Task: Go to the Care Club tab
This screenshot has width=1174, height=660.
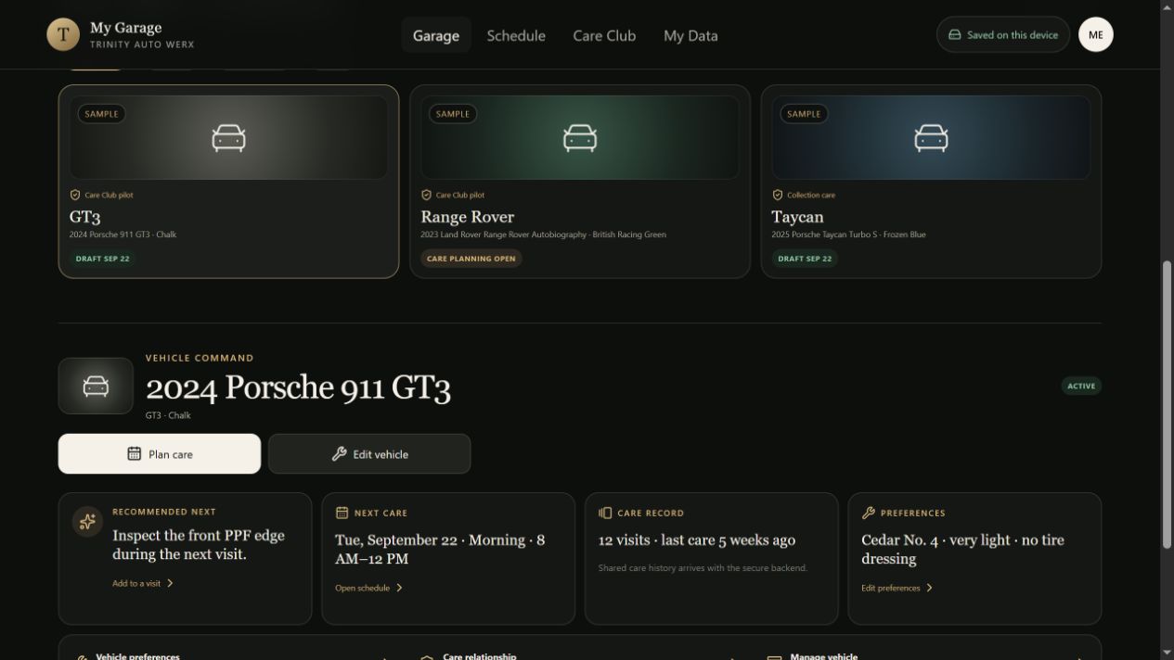Action: 604,35
